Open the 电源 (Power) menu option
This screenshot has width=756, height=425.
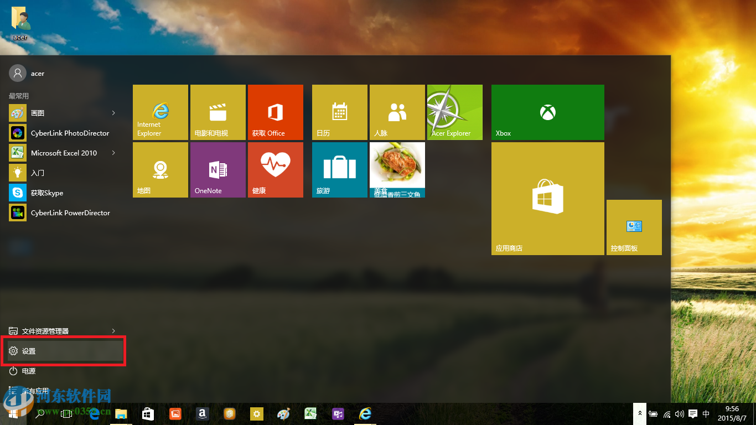click(28, 371)
